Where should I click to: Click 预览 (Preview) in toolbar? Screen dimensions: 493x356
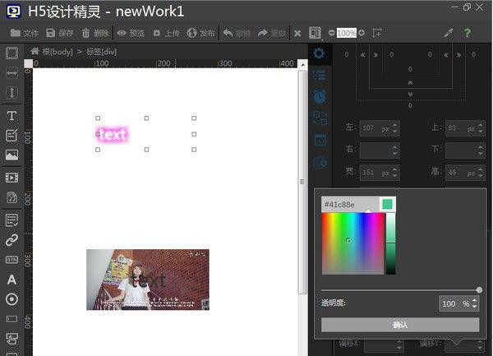[130, 33]
